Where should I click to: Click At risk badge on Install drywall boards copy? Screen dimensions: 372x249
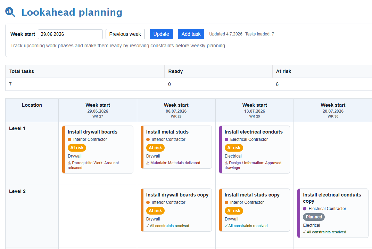(x=155, y=211)
